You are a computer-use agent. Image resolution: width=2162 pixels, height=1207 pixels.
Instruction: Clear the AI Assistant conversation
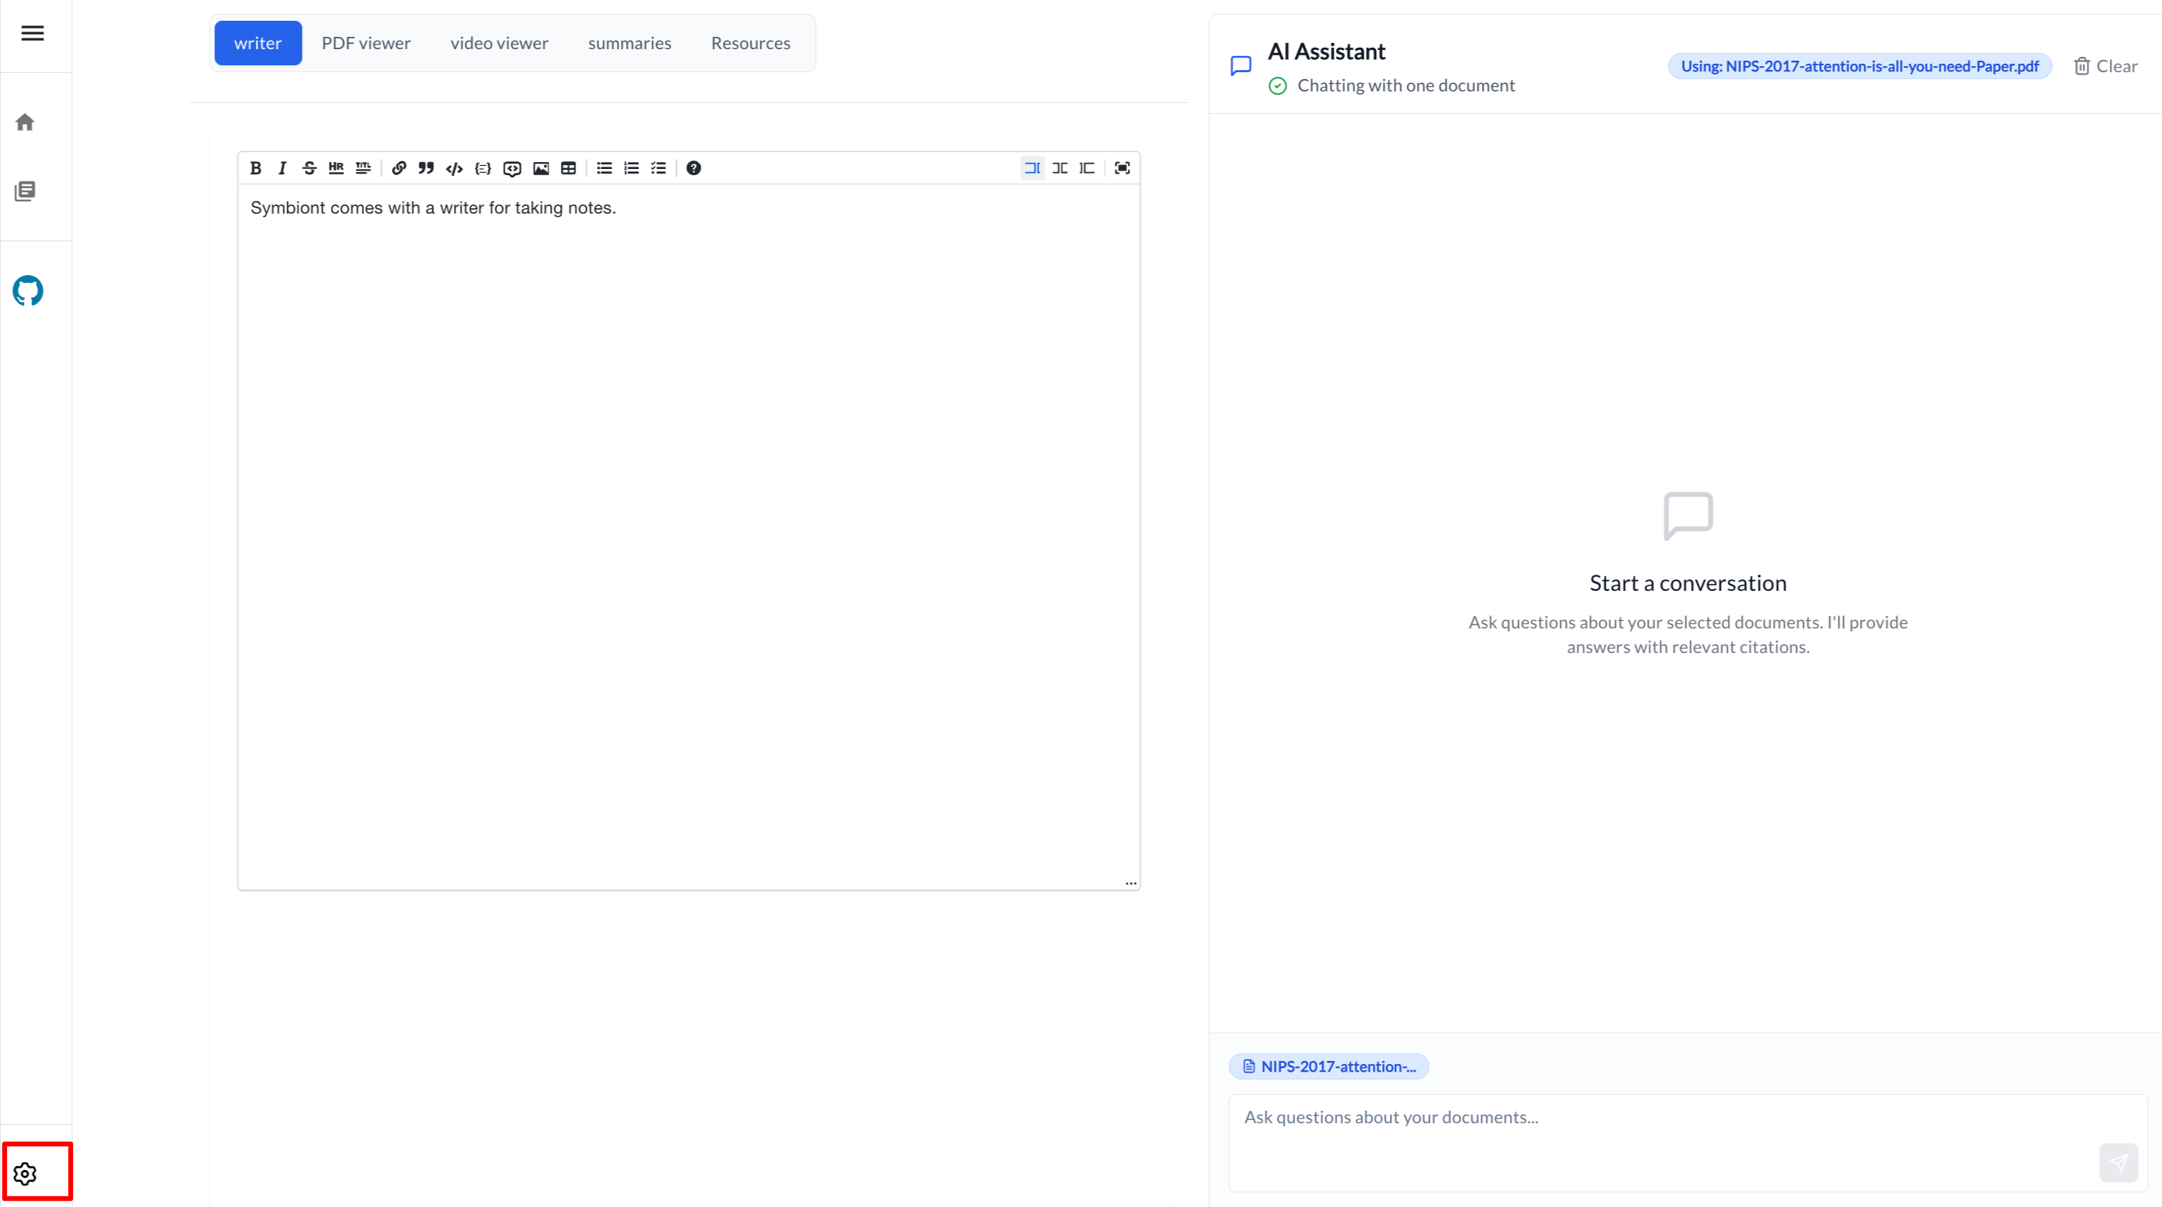click(x=2106, y=66)
